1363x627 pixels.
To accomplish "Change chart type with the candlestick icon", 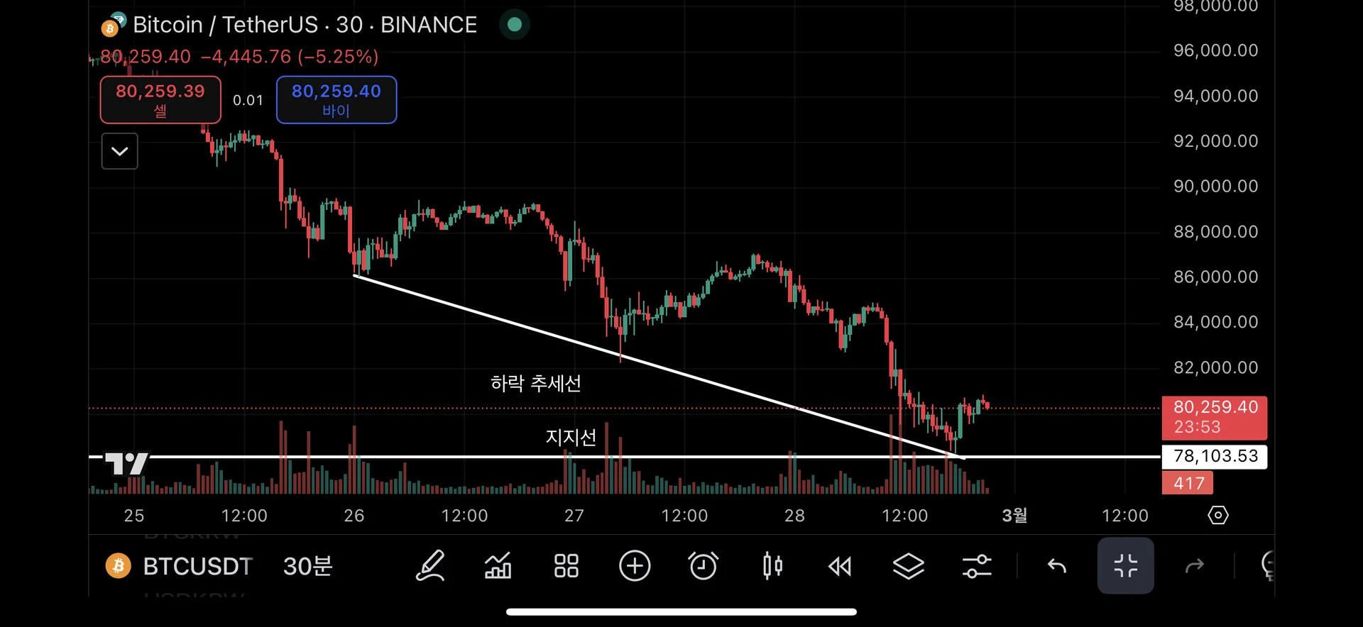I will (x=772, y=566).
